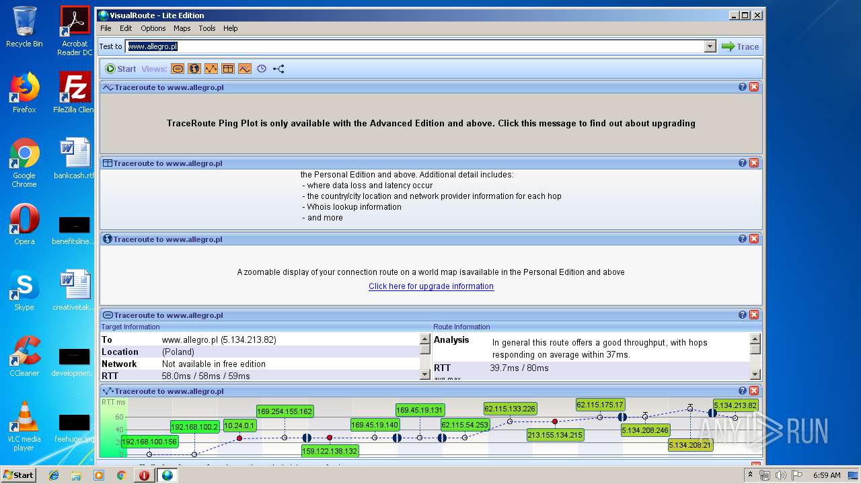861x484 pixels.
Task: Select hop label 213.155.134.215
Action: tap(555, 435)
